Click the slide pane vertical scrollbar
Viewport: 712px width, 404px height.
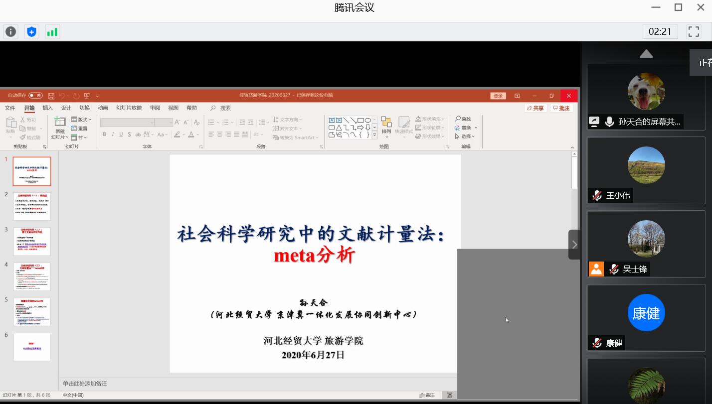574,172
